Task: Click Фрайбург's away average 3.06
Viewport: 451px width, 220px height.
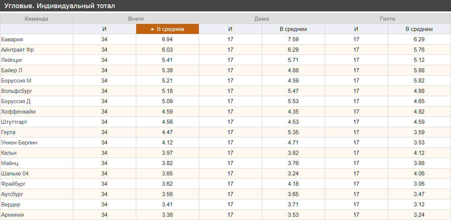Action: click(x=419, y=184)
